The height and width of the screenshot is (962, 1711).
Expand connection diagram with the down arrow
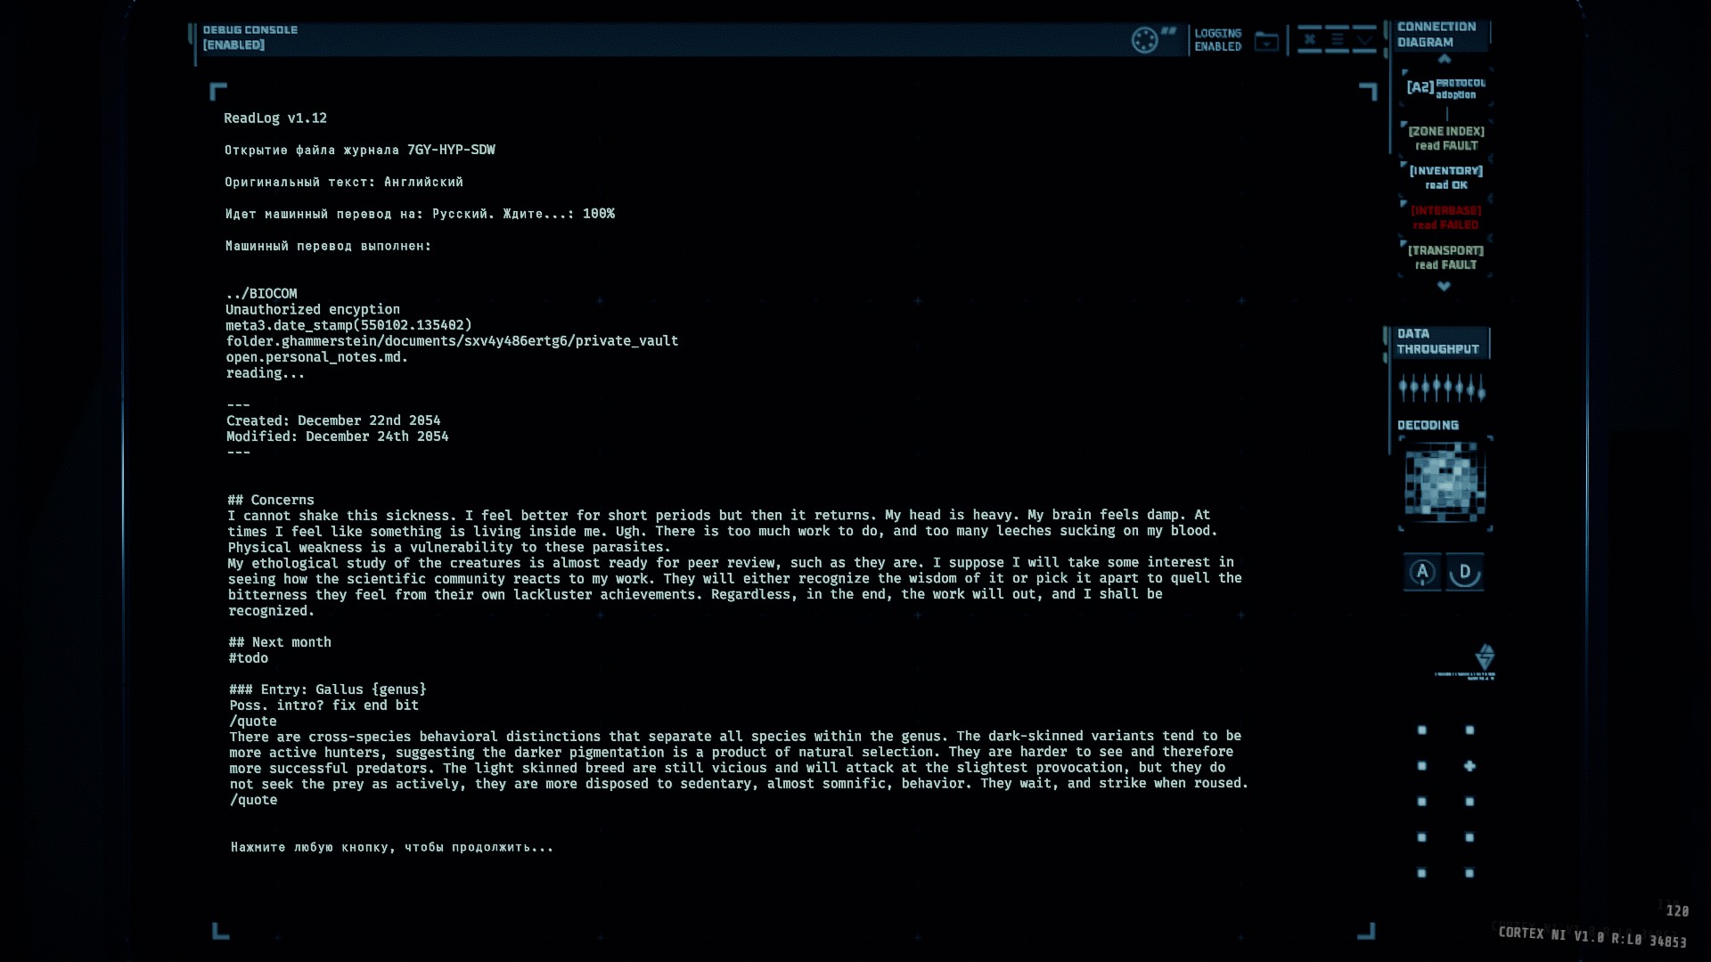[x=1444, y=286]
